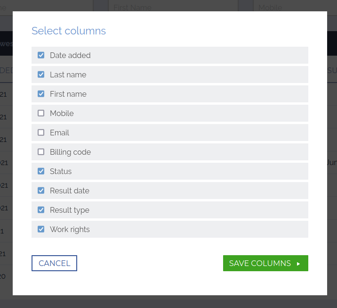Viewport: 337px width, 308px height.
Task: Disable the Result date checkbox
Action: [x=41, y=191]
